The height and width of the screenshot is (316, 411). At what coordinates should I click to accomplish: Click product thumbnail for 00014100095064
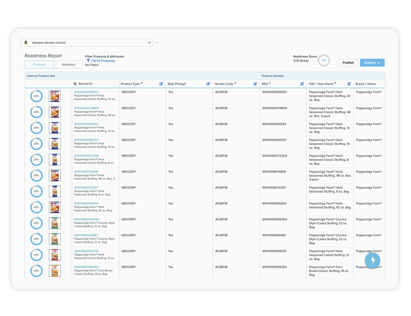[x=55, y=223]
